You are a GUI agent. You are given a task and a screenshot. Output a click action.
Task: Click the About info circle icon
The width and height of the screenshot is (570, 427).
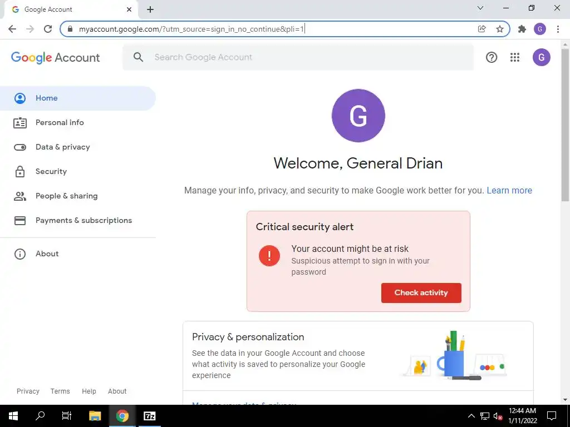20,254
